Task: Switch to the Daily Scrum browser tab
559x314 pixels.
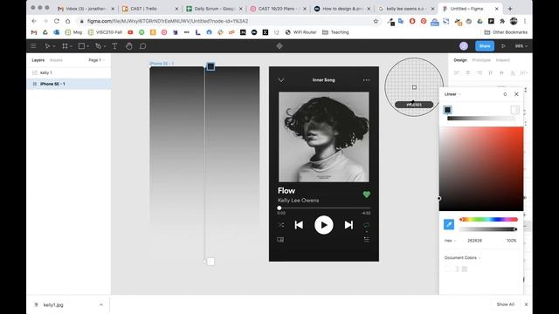Action: (214, 9)
